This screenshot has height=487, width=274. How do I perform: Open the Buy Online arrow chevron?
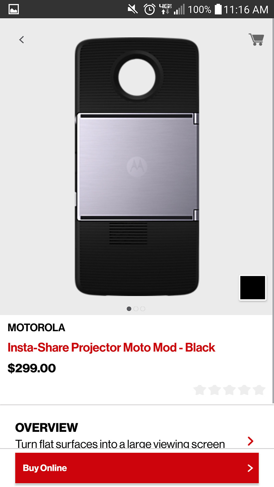pos(250,468)
